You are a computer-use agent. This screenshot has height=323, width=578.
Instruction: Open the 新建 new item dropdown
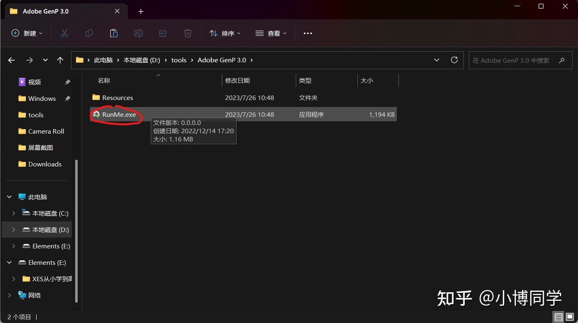(x=27, y=33)
